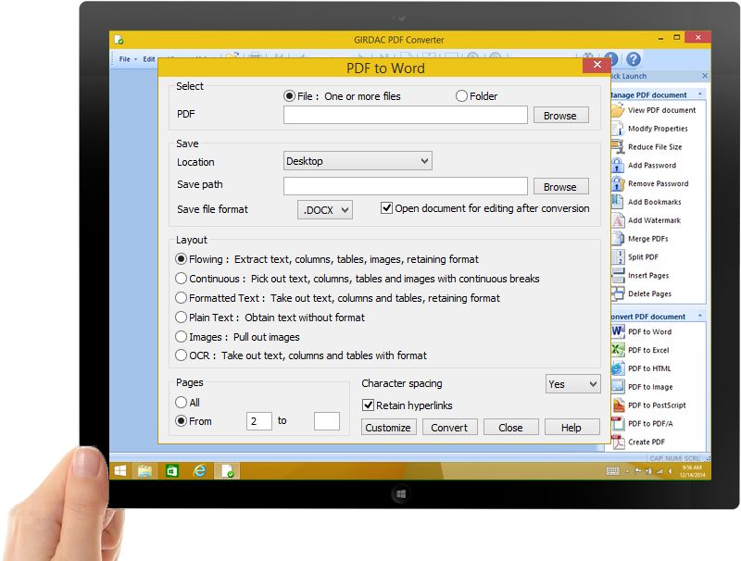Click the PDF to Excel icon
This screenshot has width=741, height=561.
(x=618, y=350)
